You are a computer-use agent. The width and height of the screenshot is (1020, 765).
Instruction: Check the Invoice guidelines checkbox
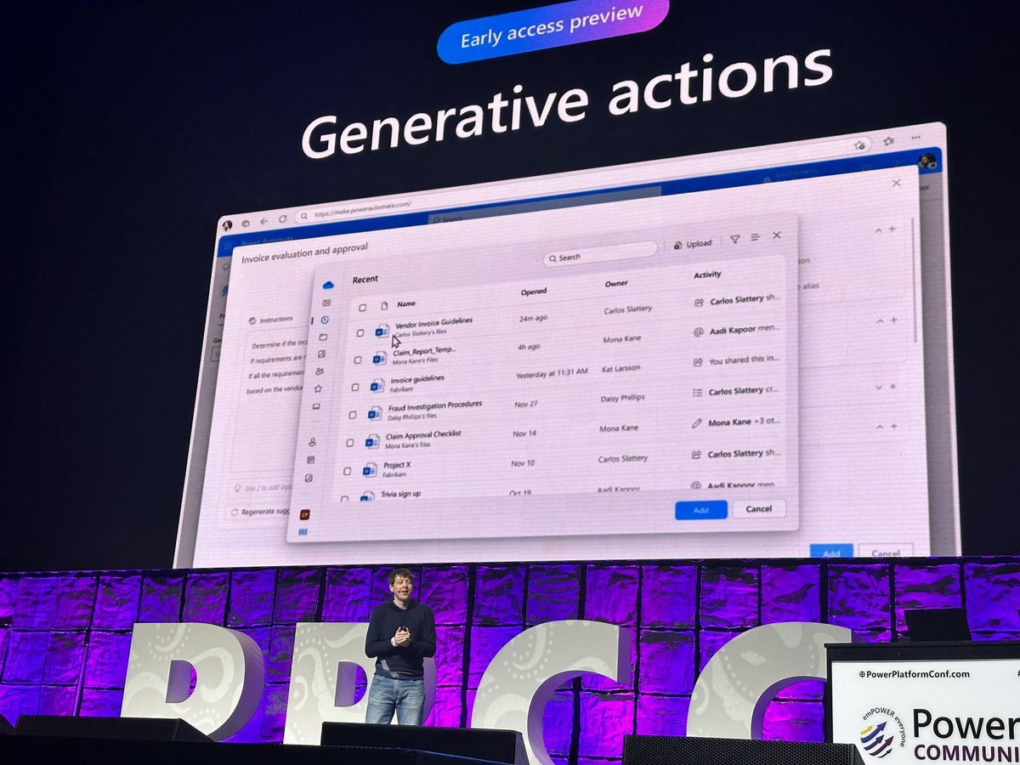tap(355, 387)
